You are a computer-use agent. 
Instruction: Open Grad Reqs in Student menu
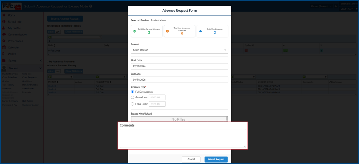tap(27, 81)
